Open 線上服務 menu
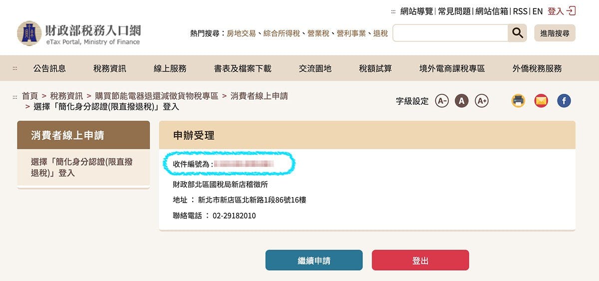Image resolution: width=599 pixels, height=281 pixels. [x=170, y=68]
